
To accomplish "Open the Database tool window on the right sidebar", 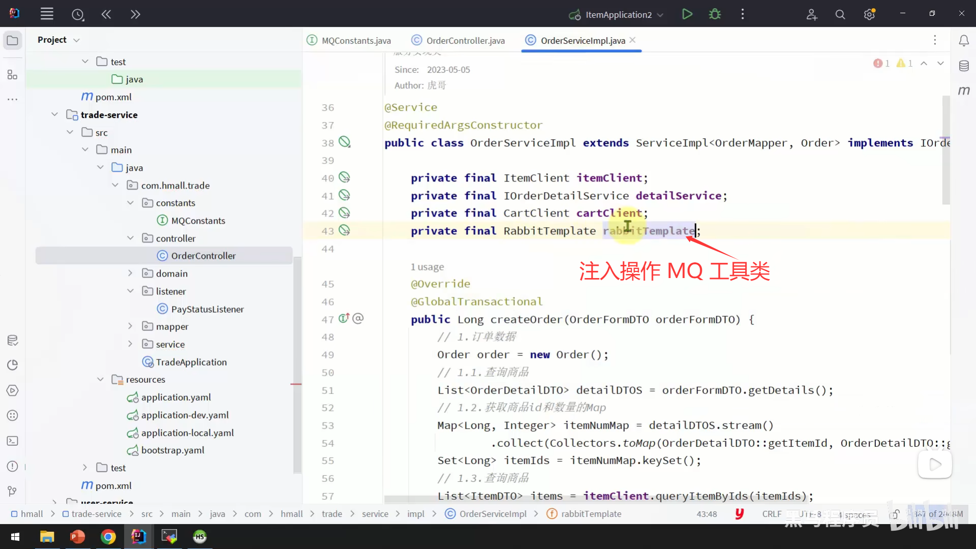I will click(963, 66).
